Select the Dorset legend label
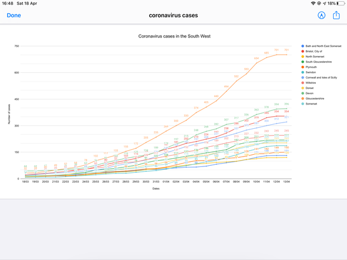347x260 pixels. [309, 88]
